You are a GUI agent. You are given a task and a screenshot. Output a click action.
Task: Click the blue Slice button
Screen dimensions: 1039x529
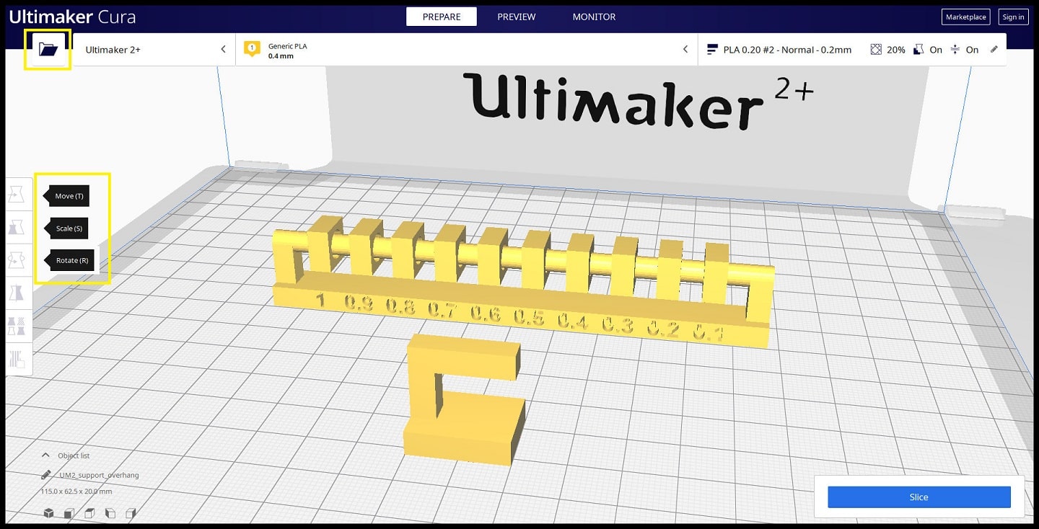pyautogui.click(x=919, y=497)
